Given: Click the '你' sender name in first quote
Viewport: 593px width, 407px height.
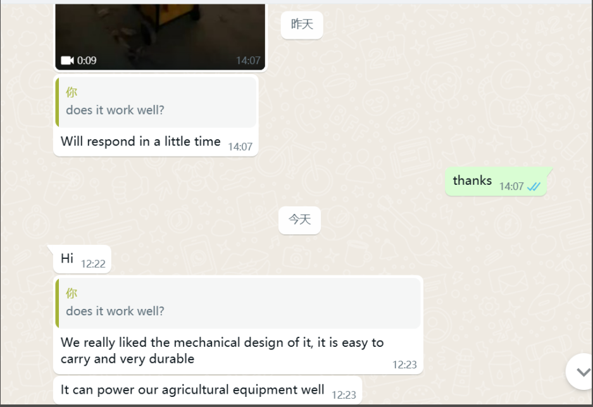Looking at the screenshot, I should [x=72, y=92].
